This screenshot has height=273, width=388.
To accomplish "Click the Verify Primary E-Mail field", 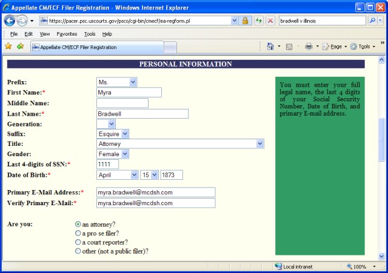I will (x=156, y=203).
